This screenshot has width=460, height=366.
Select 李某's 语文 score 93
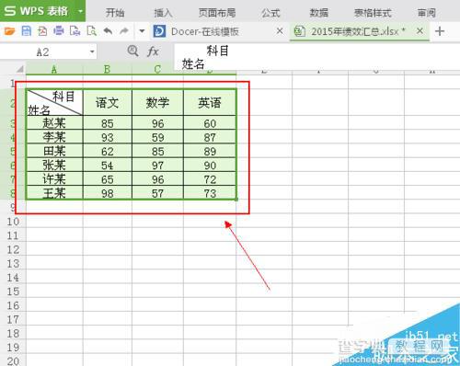click(x=108, y=137)
